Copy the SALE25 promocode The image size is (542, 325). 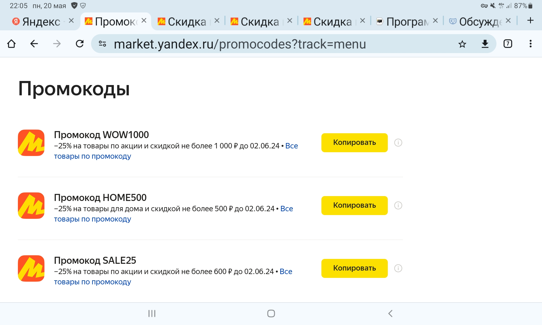click(354, 268)
